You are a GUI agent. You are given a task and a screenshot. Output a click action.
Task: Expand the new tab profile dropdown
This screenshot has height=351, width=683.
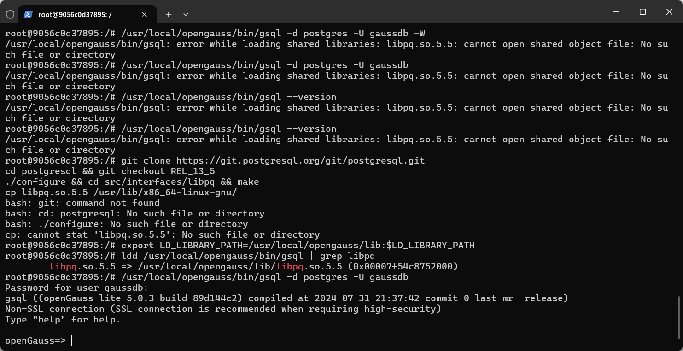(x=186, y=14)
